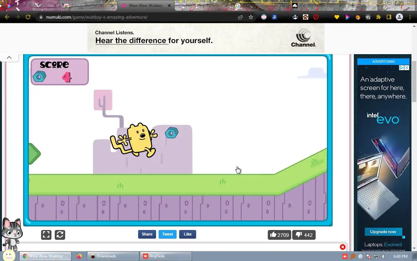
Task: Click the red blocked-circle extension icon
Action: point(316,17)
